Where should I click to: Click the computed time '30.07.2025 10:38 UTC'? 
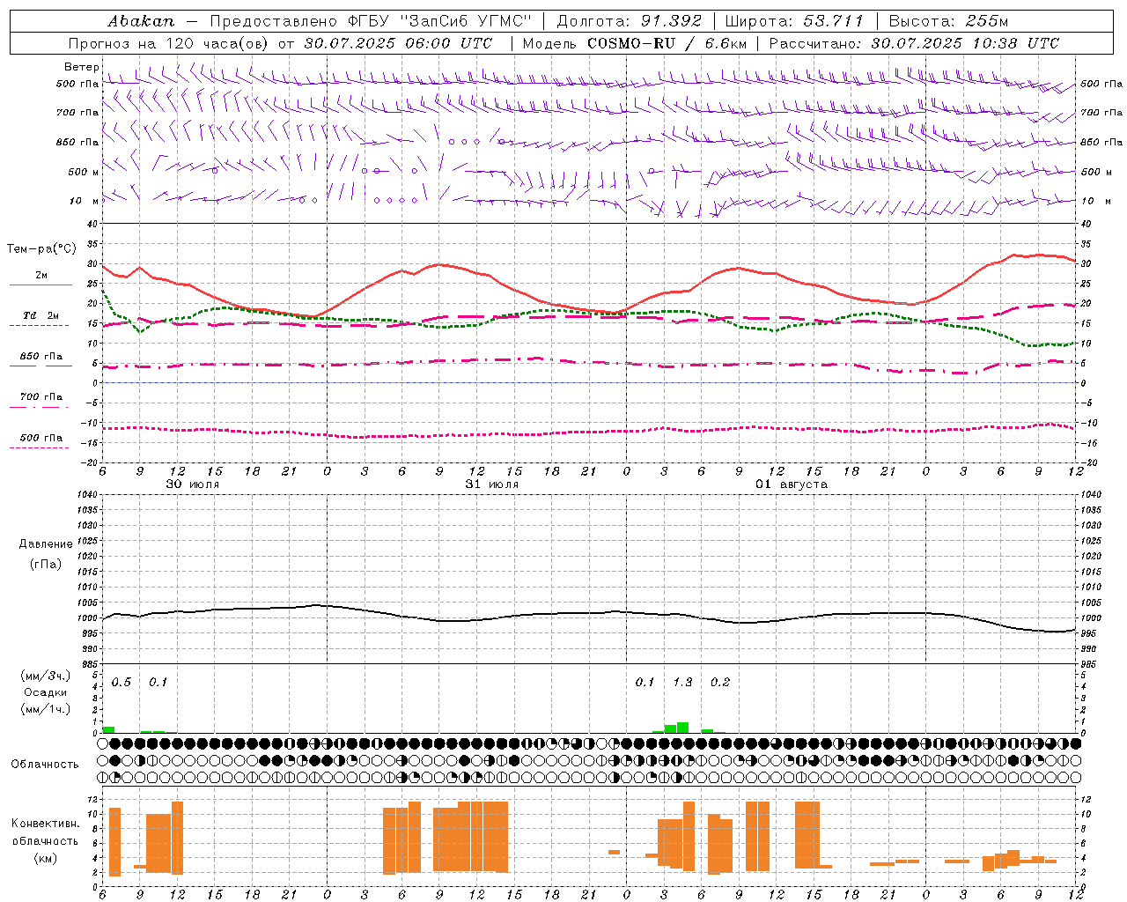pos(965,43)
